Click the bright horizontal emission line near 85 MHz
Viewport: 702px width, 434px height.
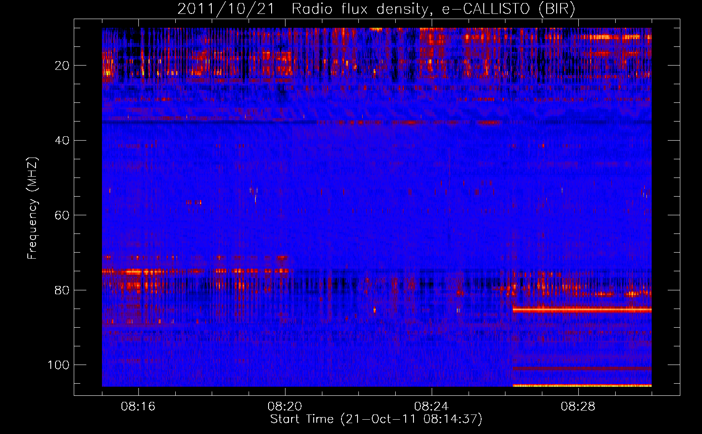point(582,310)
